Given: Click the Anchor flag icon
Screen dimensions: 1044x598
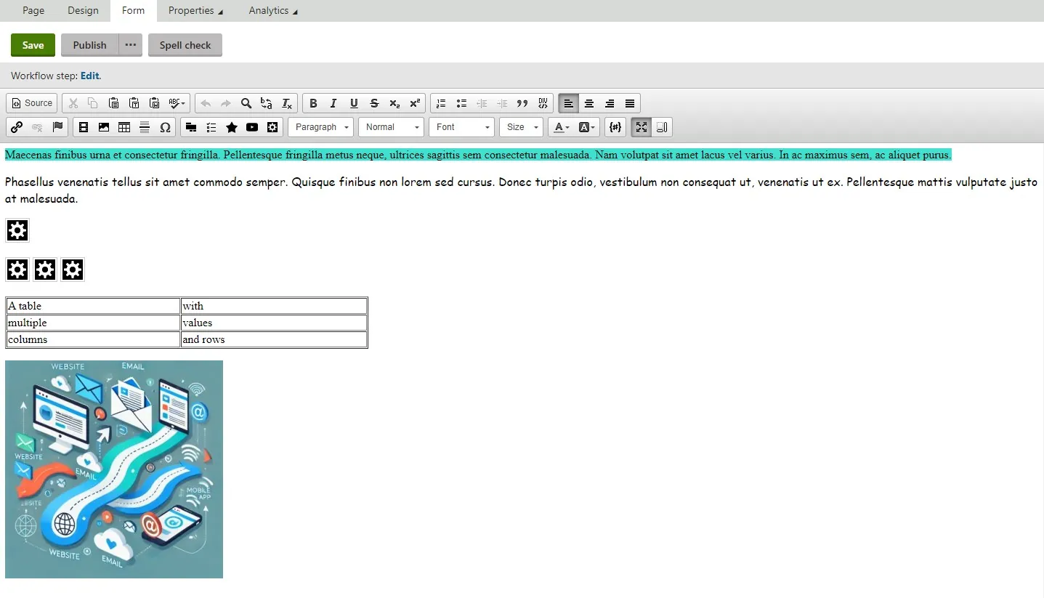Looking at the screenshot, I should (57, 127).
